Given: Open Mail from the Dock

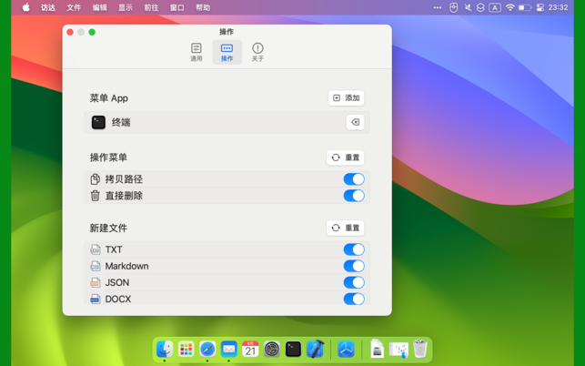Looking at the screenshot, I should pyautogui.click(x=228, y=350).
